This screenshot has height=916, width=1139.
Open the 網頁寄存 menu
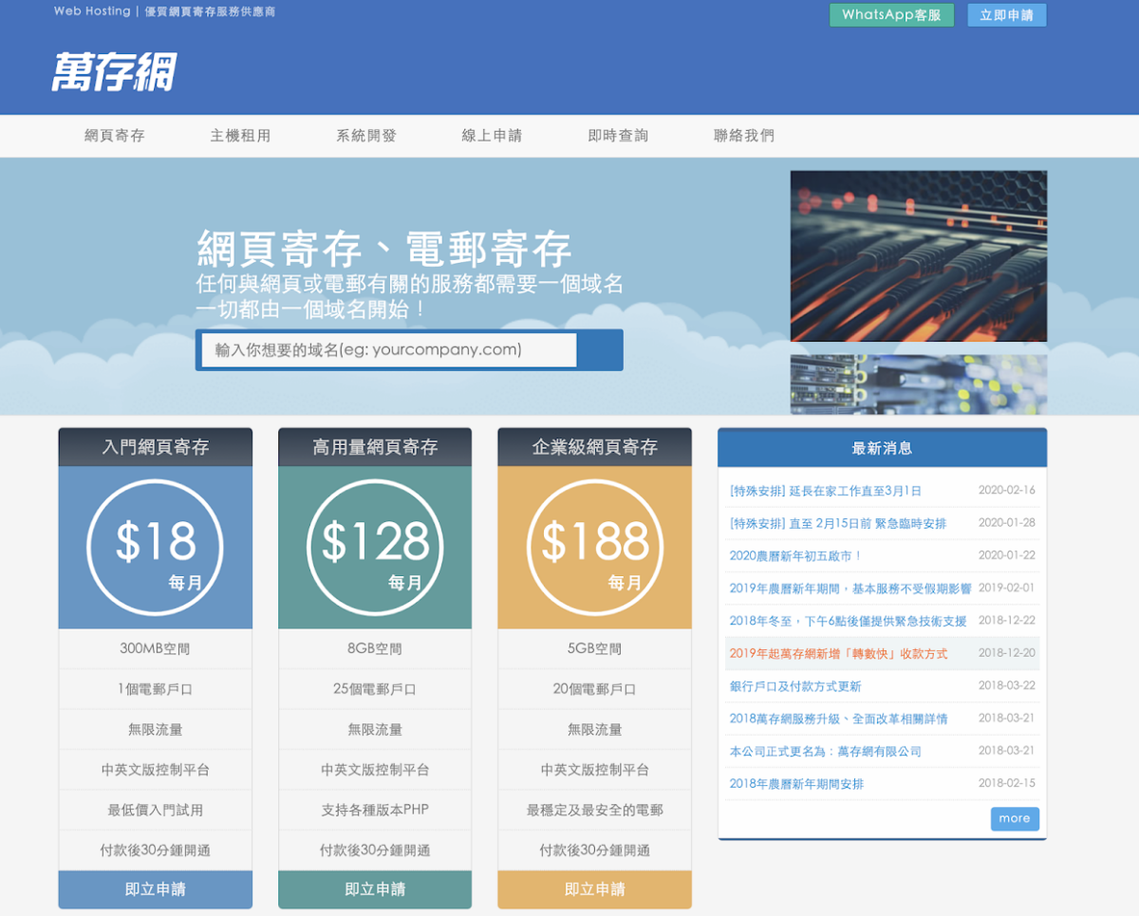click(115, 136)
